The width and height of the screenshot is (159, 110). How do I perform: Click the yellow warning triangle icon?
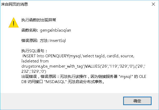tap(14, 23)
